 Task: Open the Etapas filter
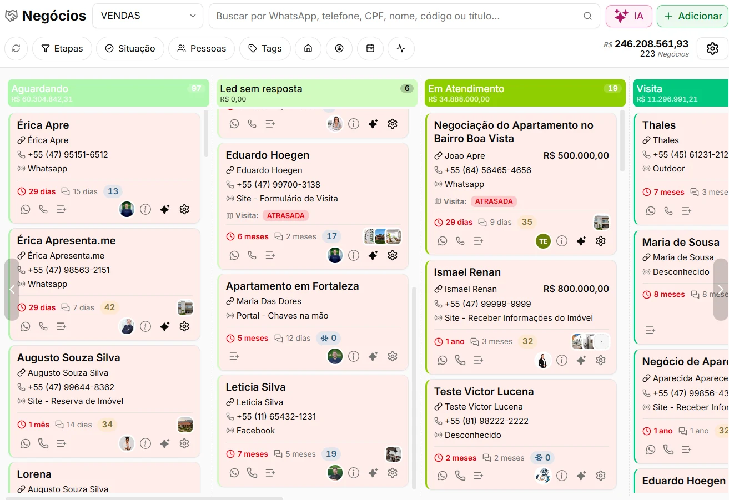click(x=62, y=49)
